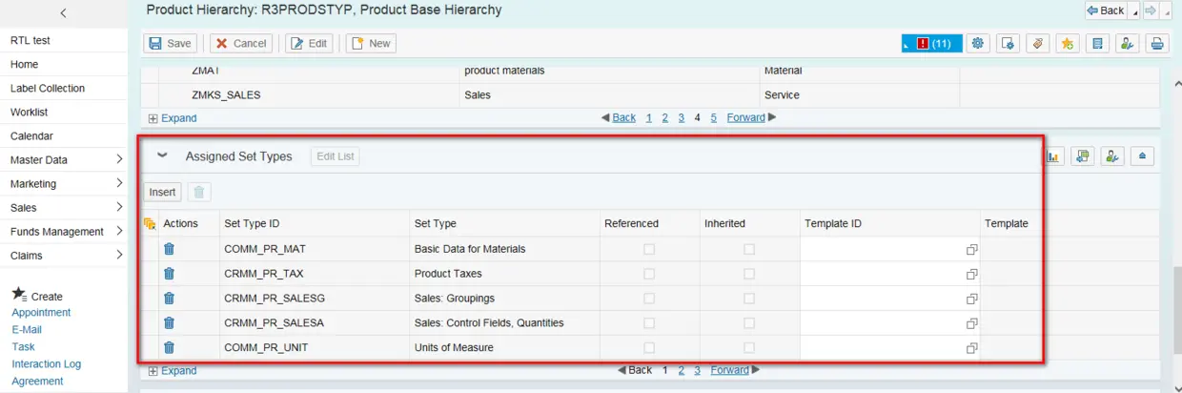
Task: Expand the Funds Management submenu arrow
Action: (x=119, y=231)
